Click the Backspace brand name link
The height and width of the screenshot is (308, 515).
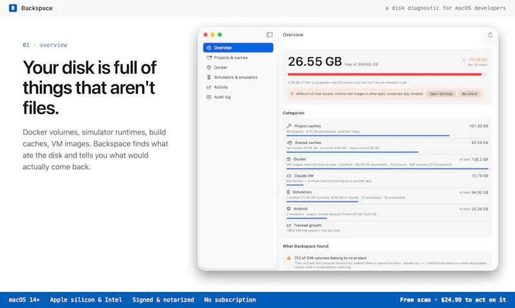click(x=37, y=8)
